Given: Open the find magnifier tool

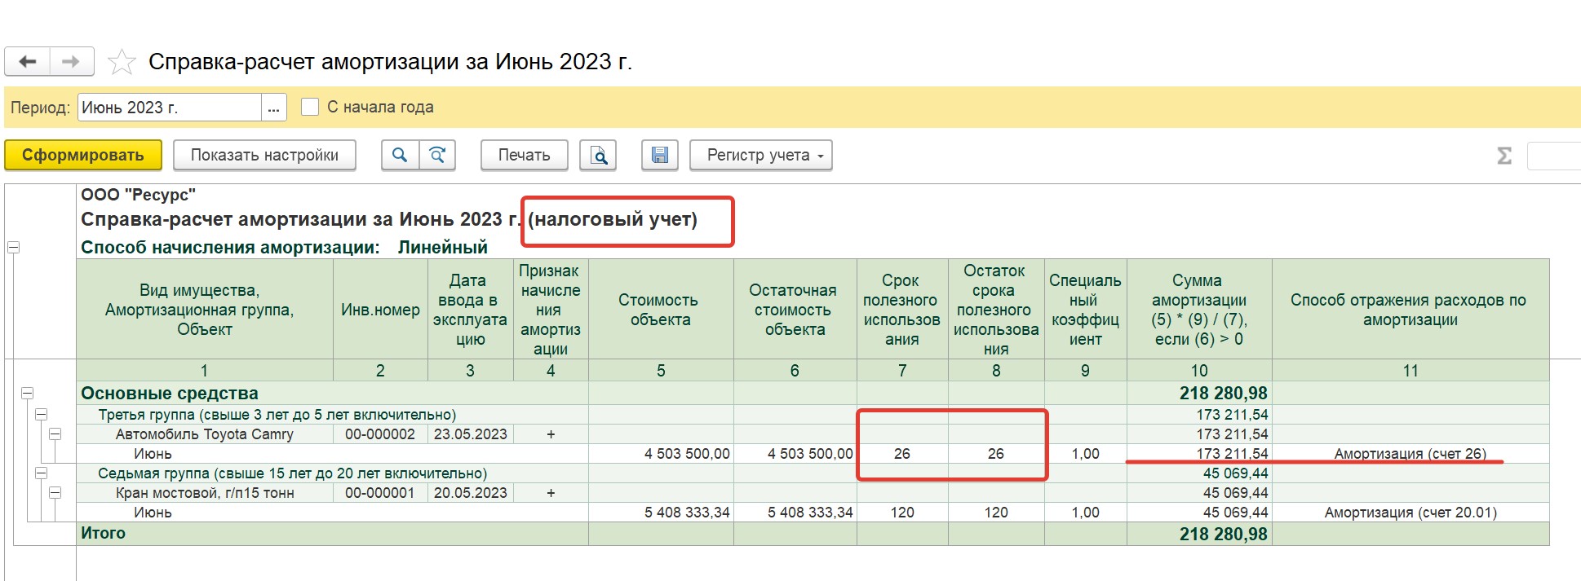Looking at the screenshot, I should click(400, 155).
